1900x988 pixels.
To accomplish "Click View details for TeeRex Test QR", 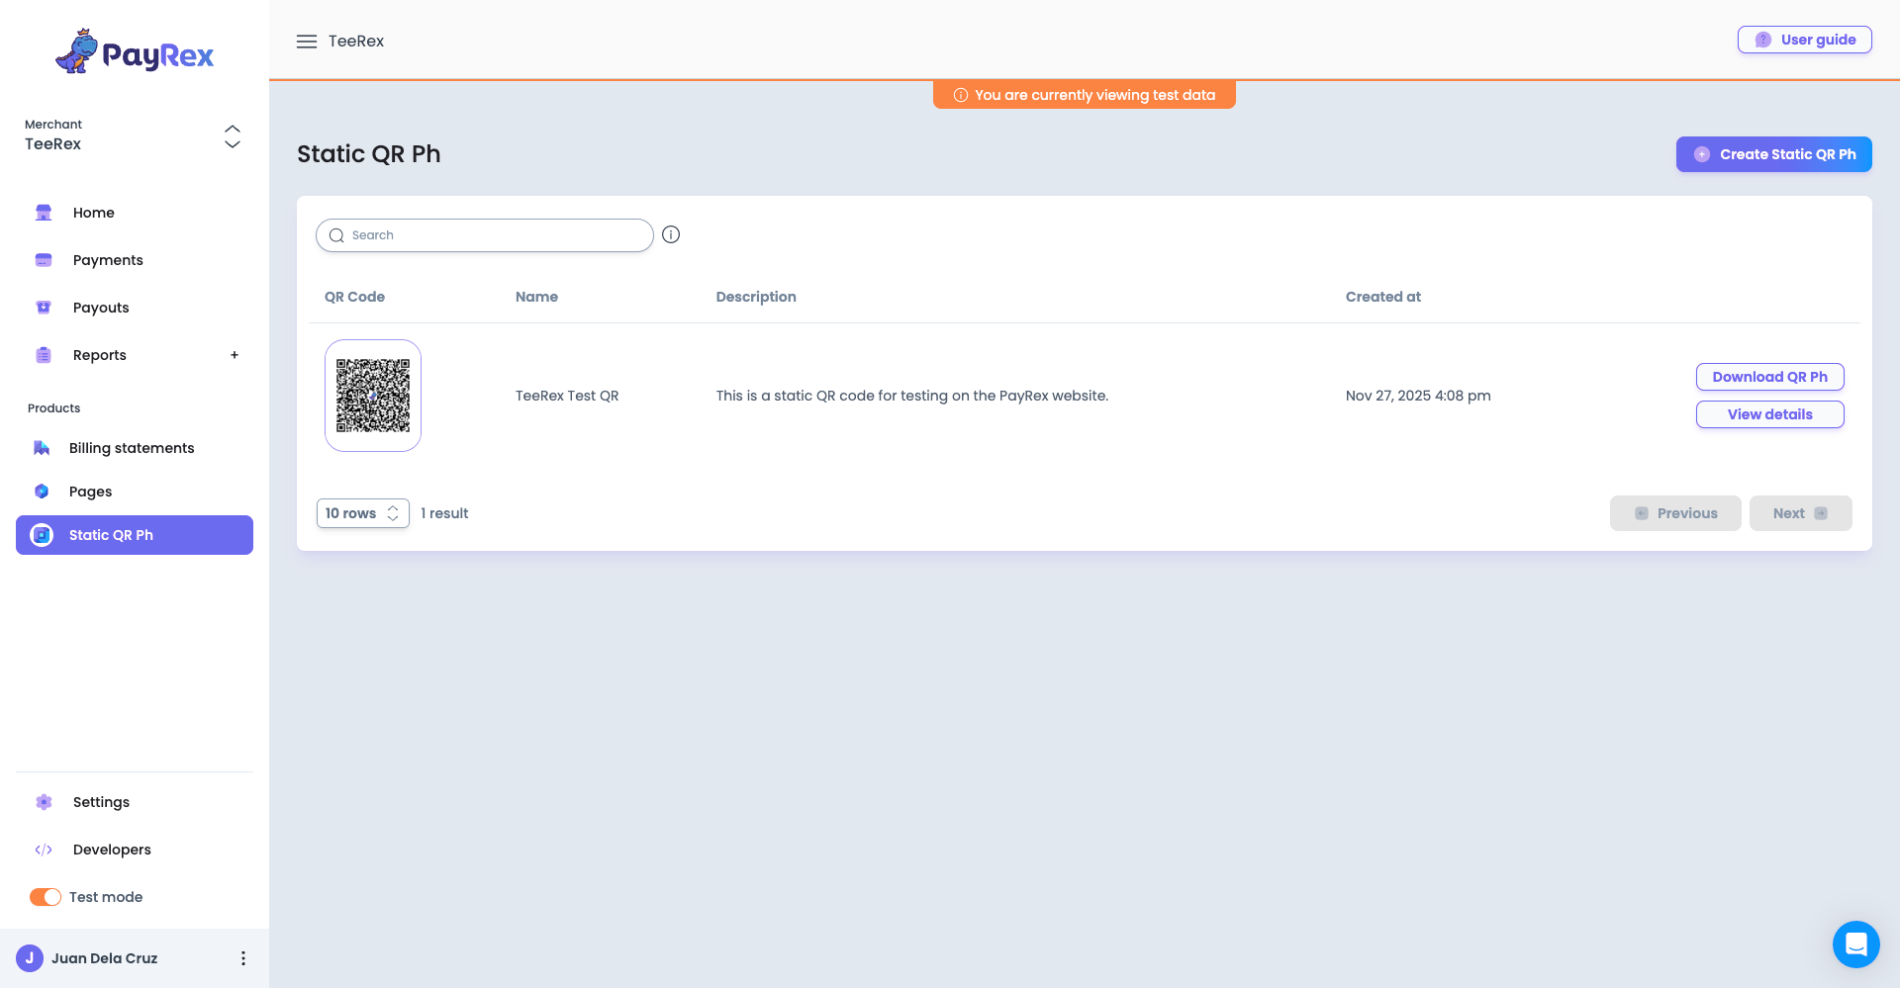I will 1769,413.
